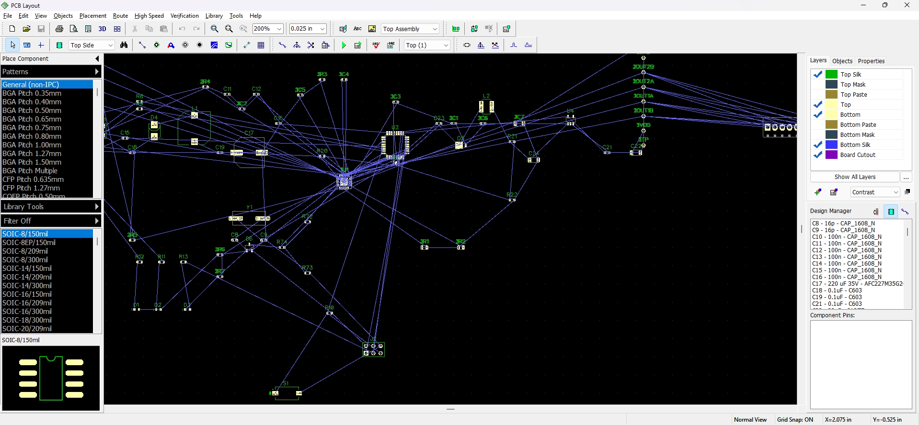The image size is (919, 425).
Task: Select the measure dimension arrow tool
Action: click(x=247, y=45)
